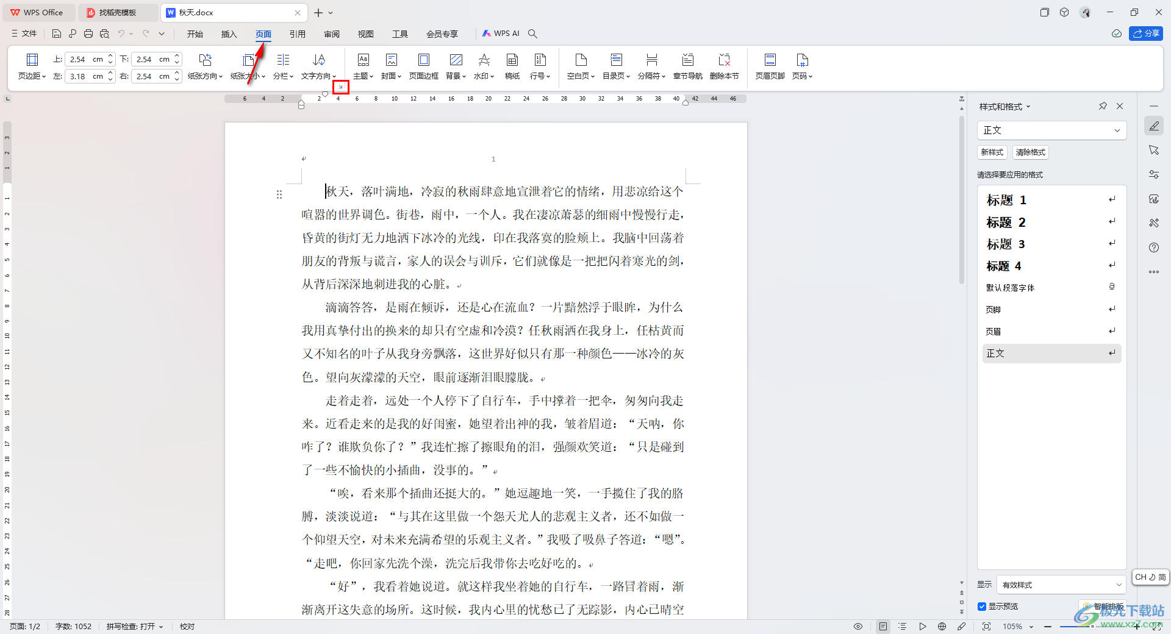Open the 找稻壳模板 template tab
The width and height of the screenshot is (1171, 634).
point(118,12)
